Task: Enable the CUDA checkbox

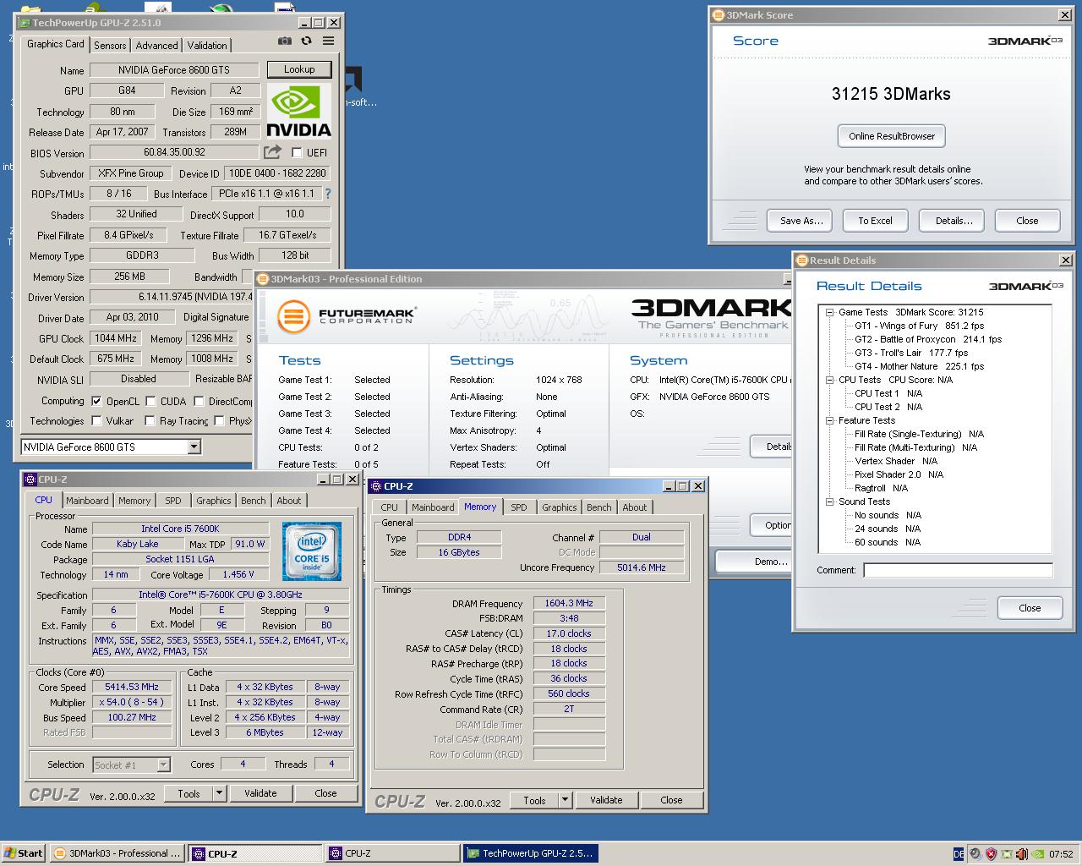Action: (150, 401)
